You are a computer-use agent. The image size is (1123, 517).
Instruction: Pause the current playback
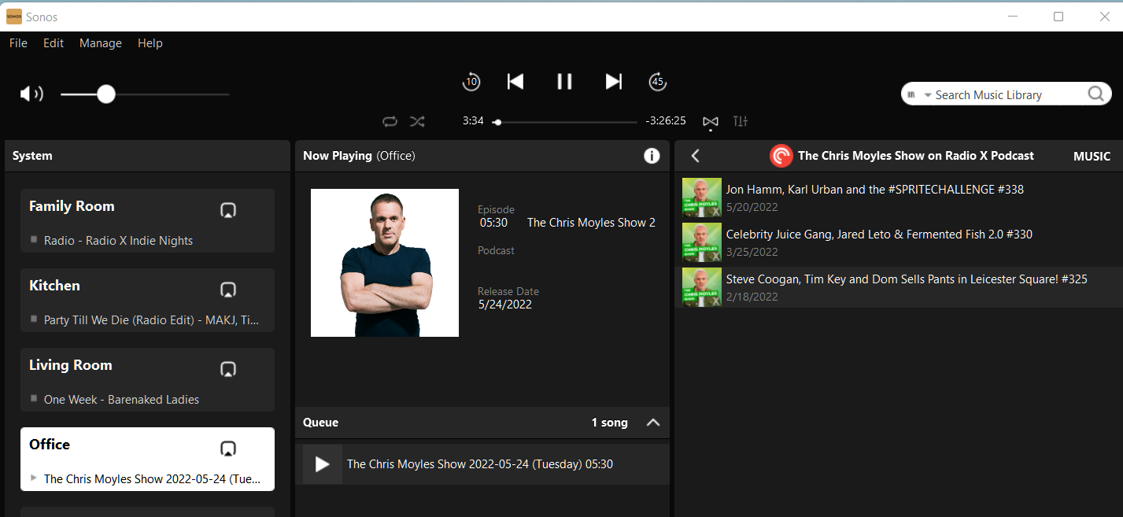(x=564, y=81)
